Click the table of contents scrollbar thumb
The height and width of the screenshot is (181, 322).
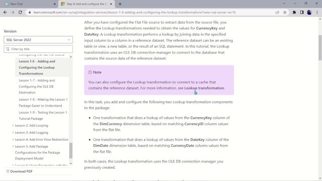pos(71,151)
